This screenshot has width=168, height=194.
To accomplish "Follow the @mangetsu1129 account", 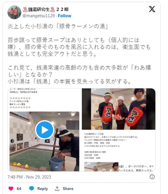I will pyautogui.click(x=65, y=16).
